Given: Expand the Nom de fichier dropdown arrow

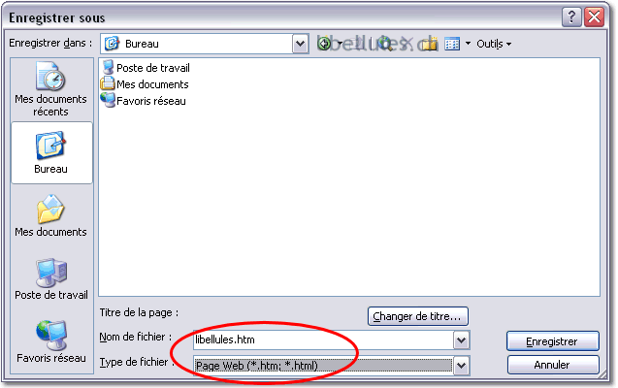Looking at the screenshot, I should click(x=461, y=339).
